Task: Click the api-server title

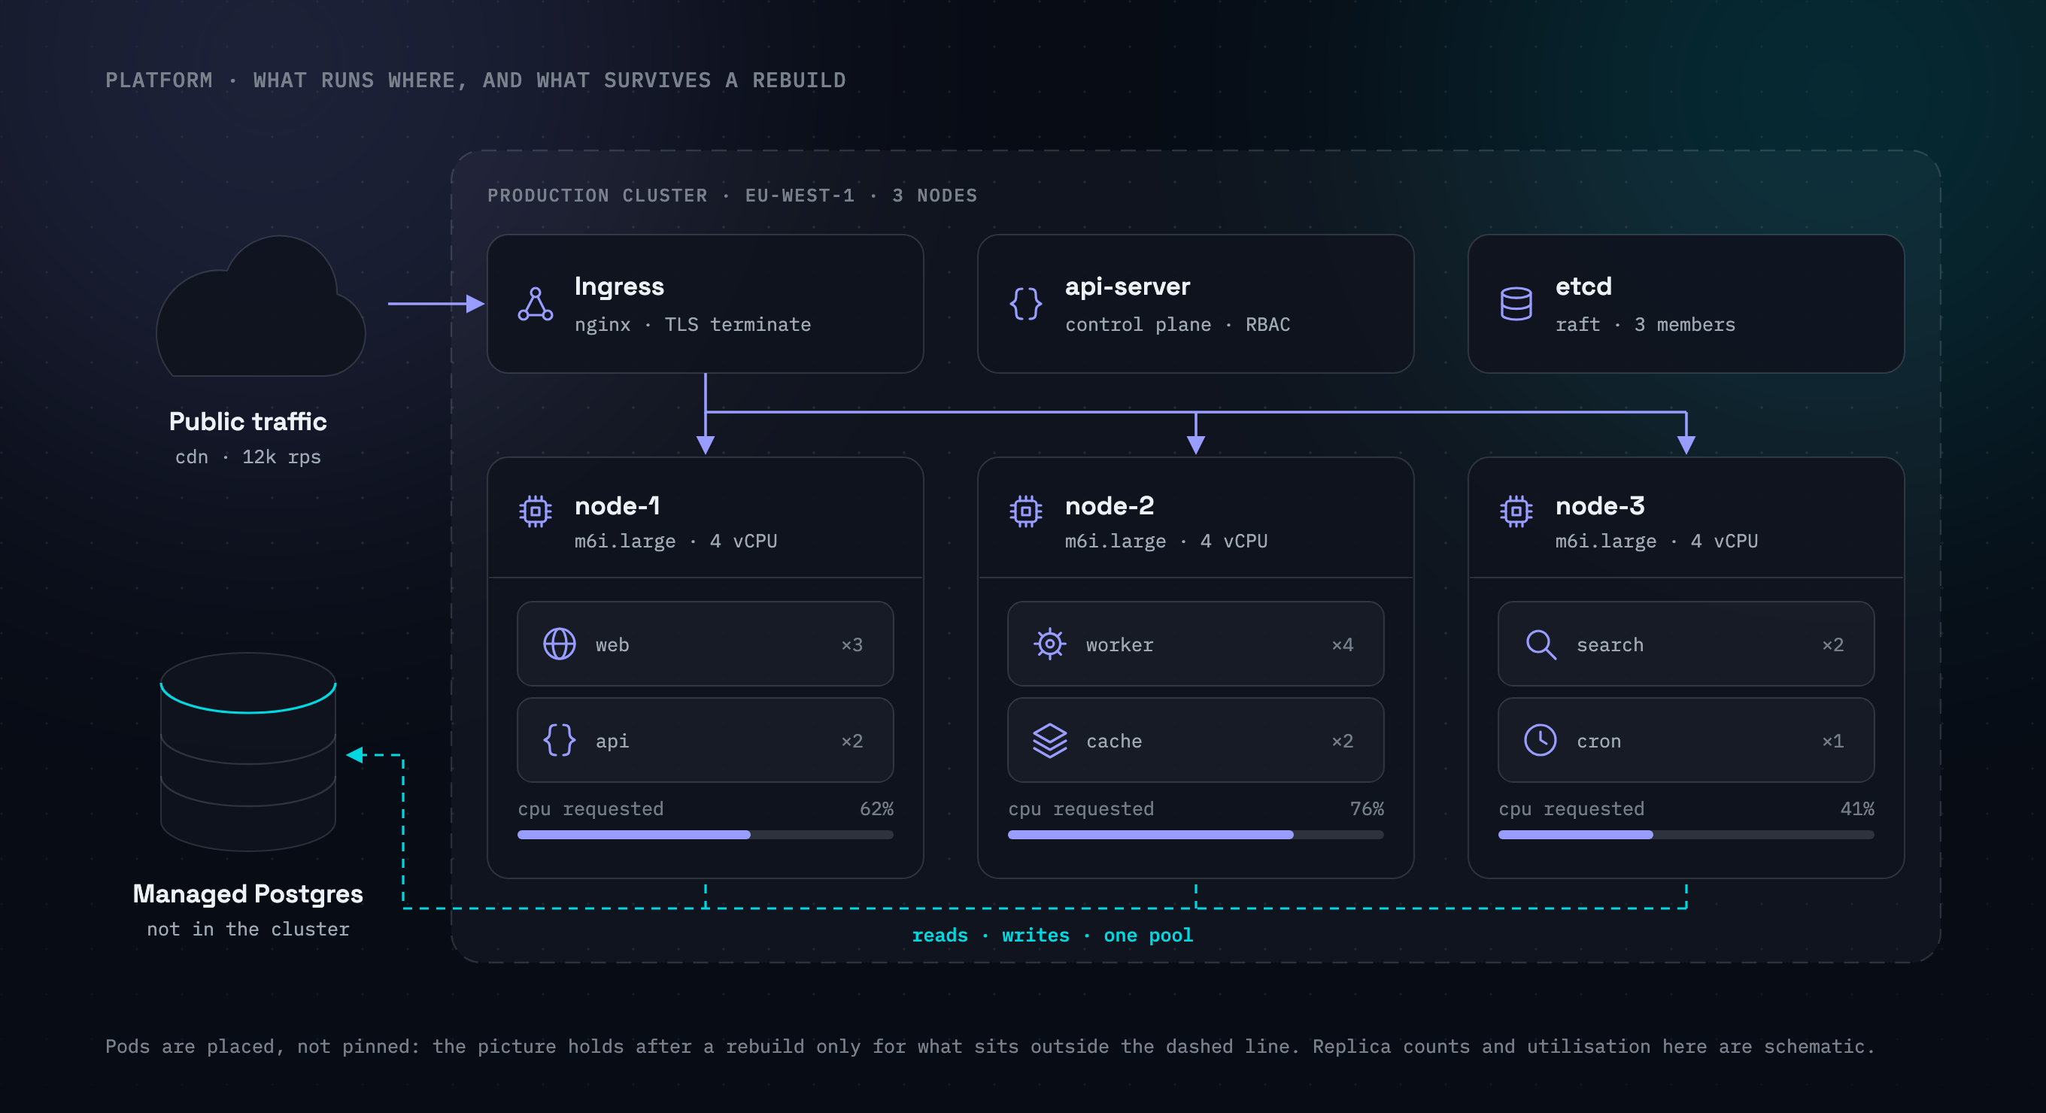Action: (1127, 287)
